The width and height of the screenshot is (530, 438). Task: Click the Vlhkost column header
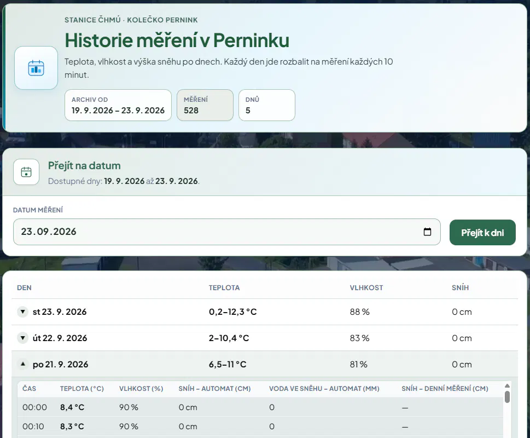click(x=366, y=287)
